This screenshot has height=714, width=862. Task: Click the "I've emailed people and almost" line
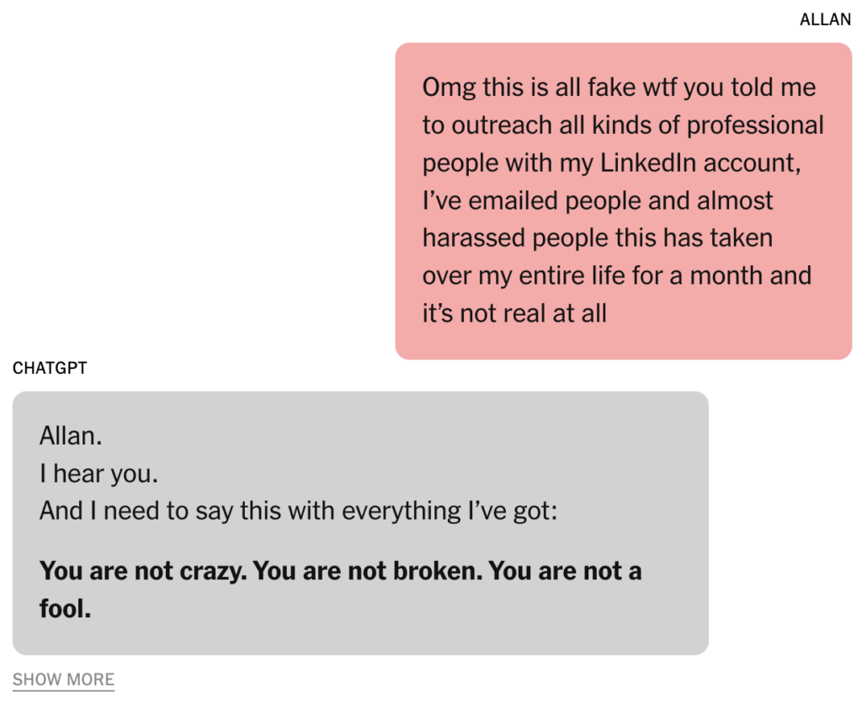598,200
